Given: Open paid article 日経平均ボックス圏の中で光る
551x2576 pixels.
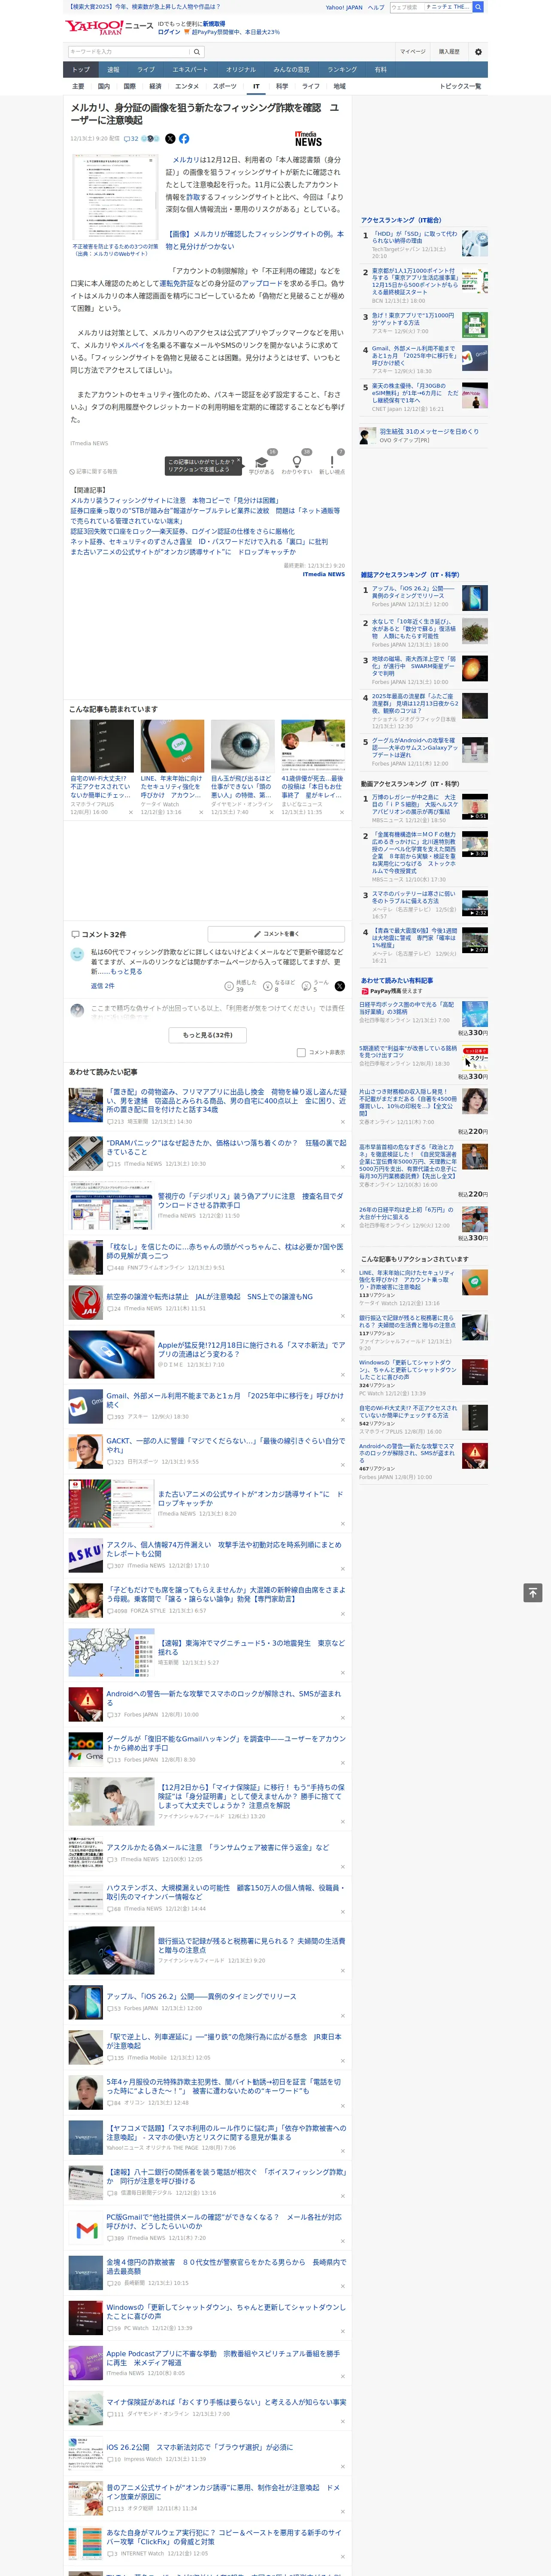Looking at the screenshot, I should point(407,1008).
